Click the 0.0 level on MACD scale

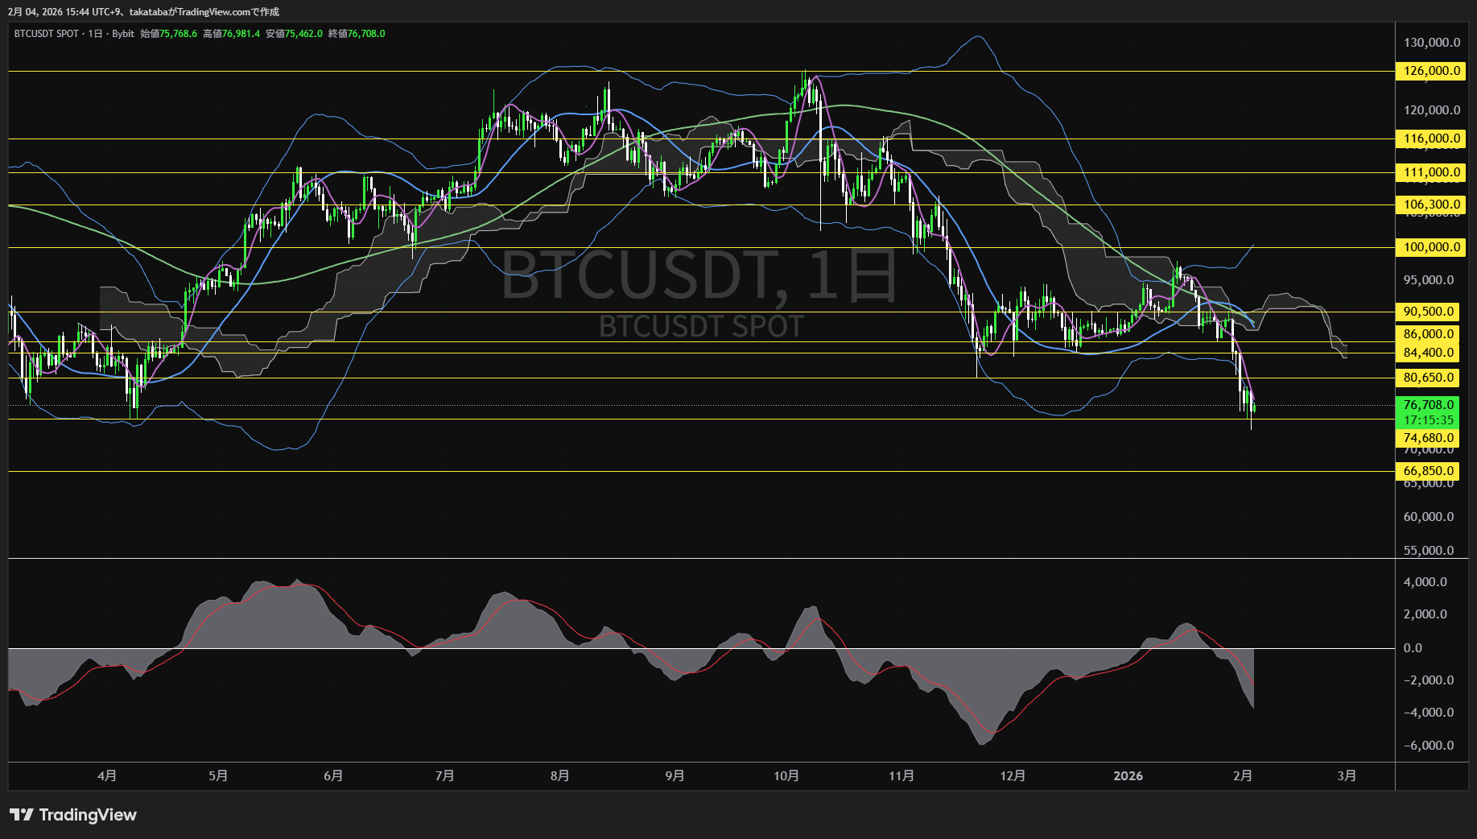point(1413,648)
